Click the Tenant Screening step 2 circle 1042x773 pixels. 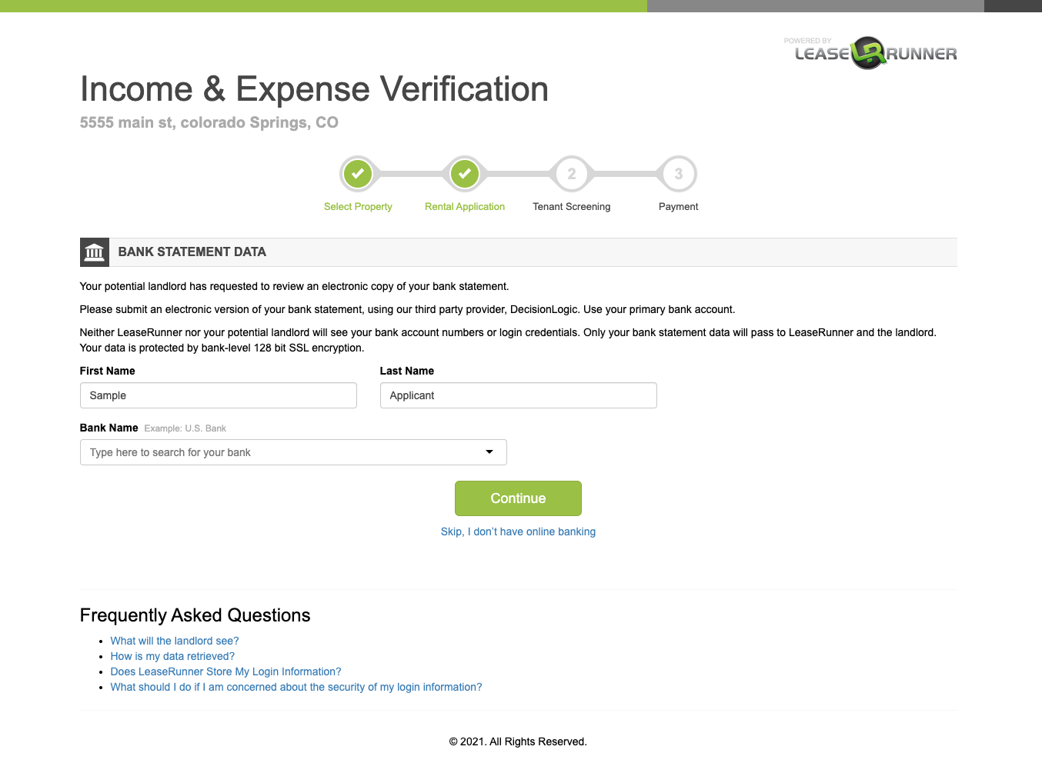[572, 174]
